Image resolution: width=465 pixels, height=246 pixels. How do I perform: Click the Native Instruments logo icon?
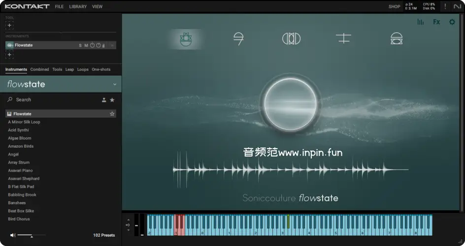457,6
